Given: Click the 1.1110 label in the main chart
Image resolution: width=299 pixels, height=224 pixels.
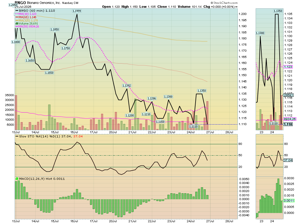Looking at the screenshot, I should (193, 126).
